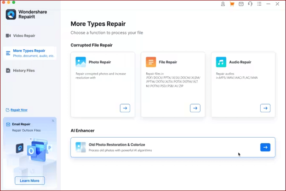Screen dimensions: 286x191
Task: Click the macOS yellow minimize dot
Action: [x=9, y=2]
